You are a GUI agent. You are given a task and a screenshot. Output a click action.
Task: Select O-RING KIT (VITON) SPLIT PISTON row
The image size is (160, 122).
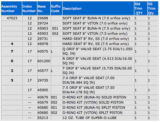point(80,113)
